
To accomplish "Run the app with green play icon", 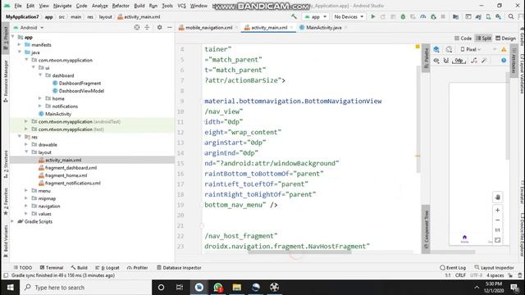I will click(x=373, y=16).
